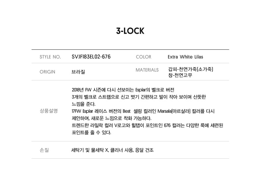Click the 포인트를 줄 수 있다 line
The height and width of the screenshot is (183, 261).
click(91, 132)
